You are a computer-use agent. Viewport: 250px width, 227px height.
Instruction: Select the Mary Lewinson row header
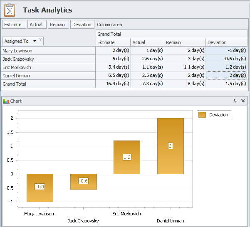click(48, 51)
